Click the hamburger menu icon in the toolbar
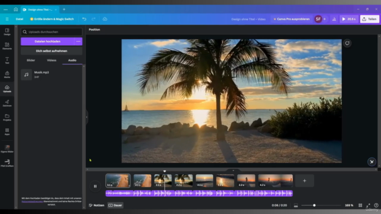This screenshot has width=381, height=214. [7, 19]
